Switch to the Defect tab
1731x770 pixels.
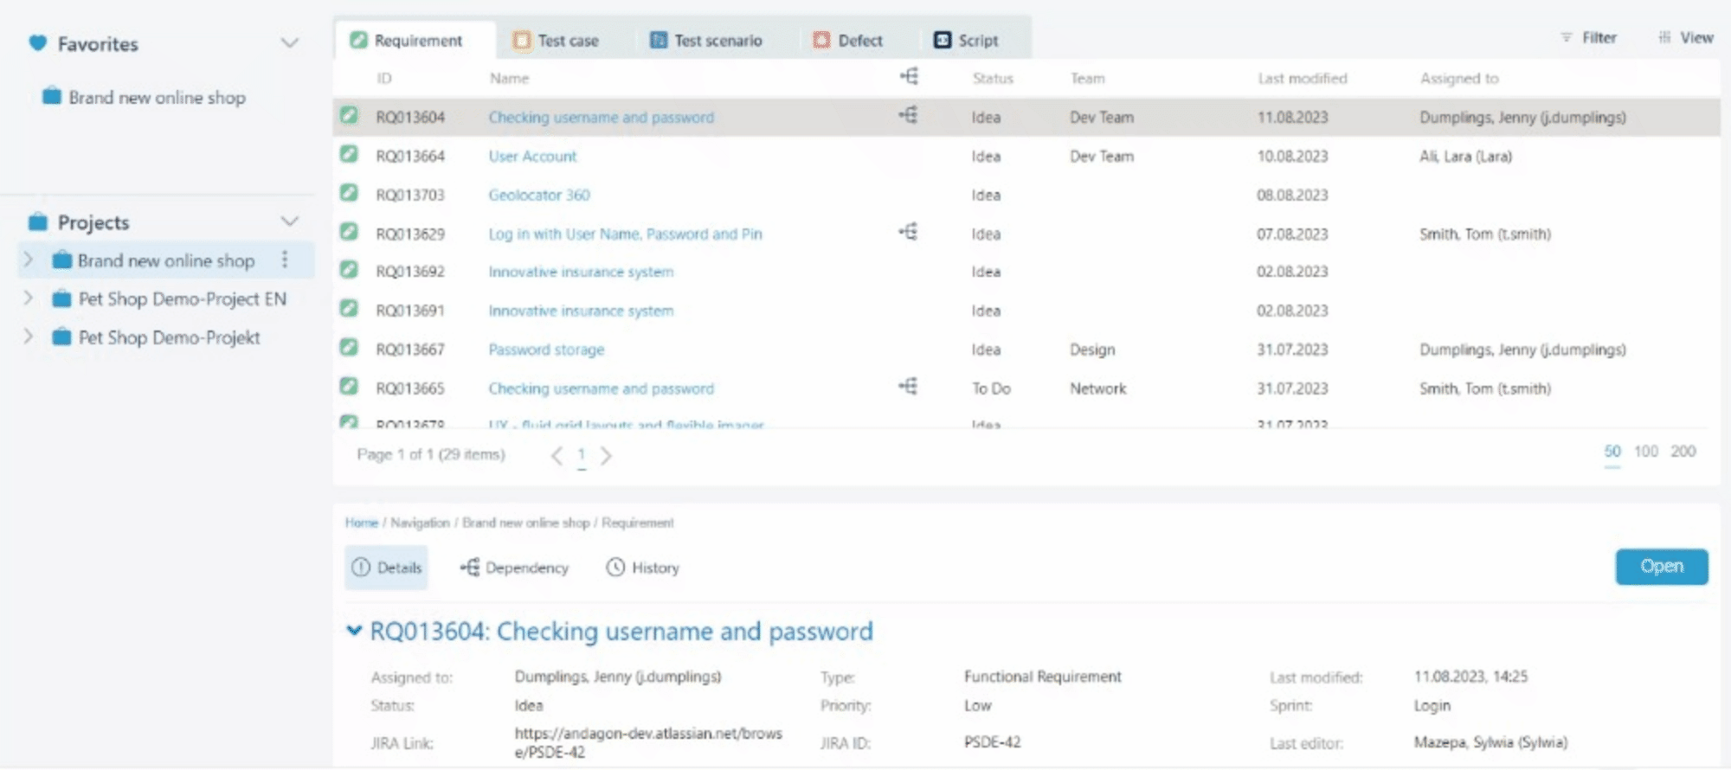pyautogui.click(x=848, y=41)
